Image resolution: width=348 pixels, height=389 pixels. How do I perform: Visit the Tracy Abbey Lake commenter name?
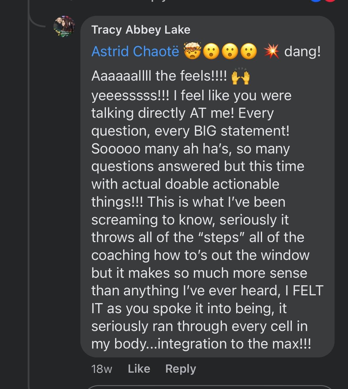point(141,30)
